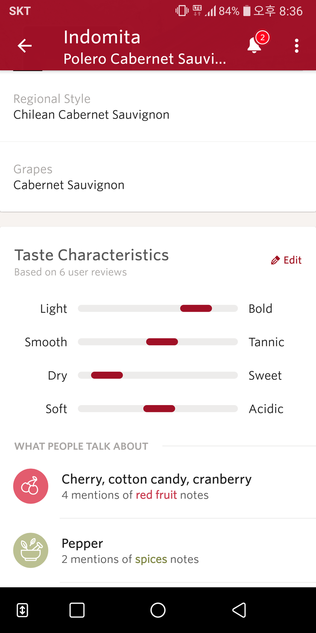Open the red fruit notes link
Image resolution: width=316 pixels, height=633 pixels.
(156, 495)
